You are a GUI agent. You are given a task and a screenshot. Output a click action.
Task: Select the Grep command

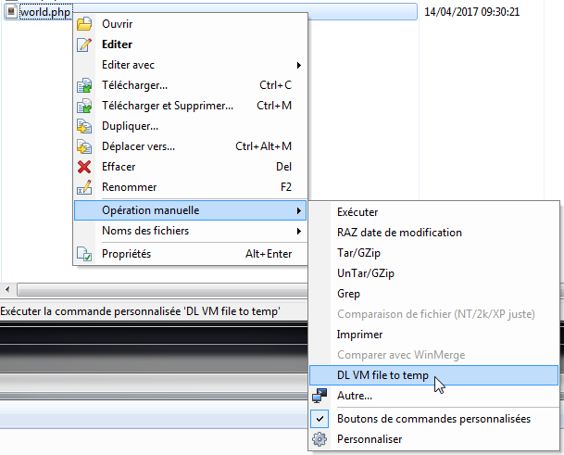[x=349, y=294]
